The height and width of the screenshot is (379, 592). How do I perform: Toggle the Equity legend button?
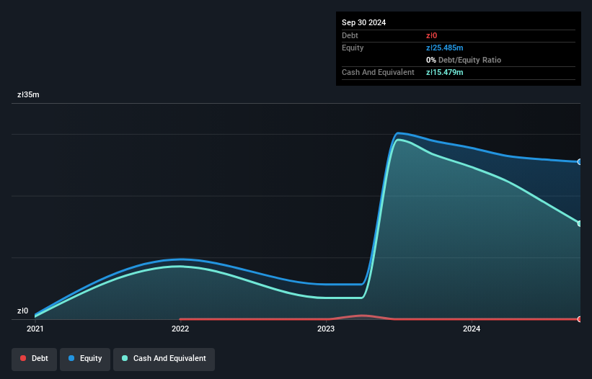coord(85,359)
